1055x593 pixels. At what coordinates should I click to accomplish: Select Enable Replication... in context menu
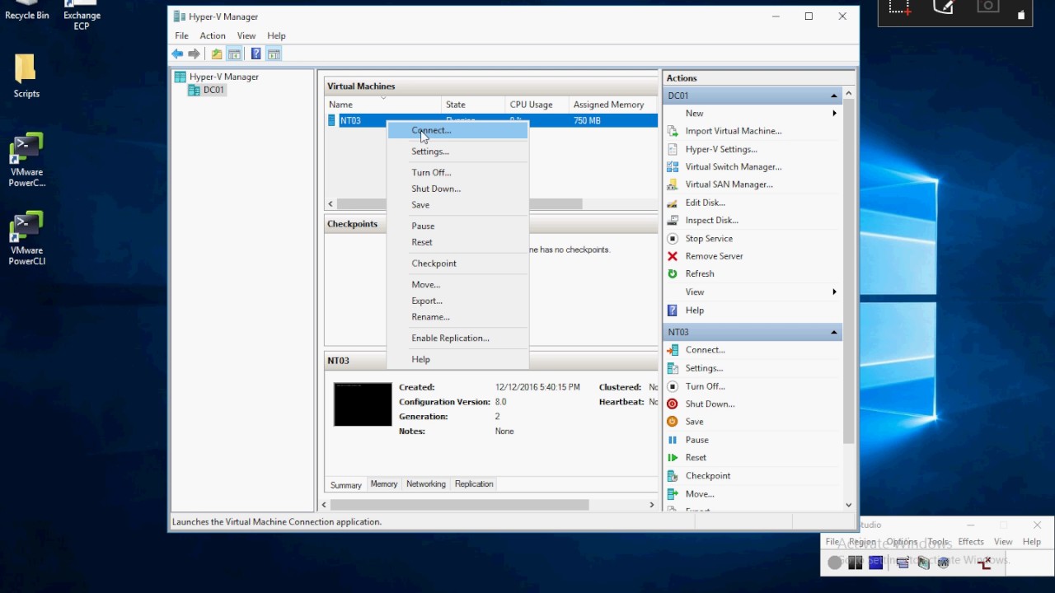[450, 339]
